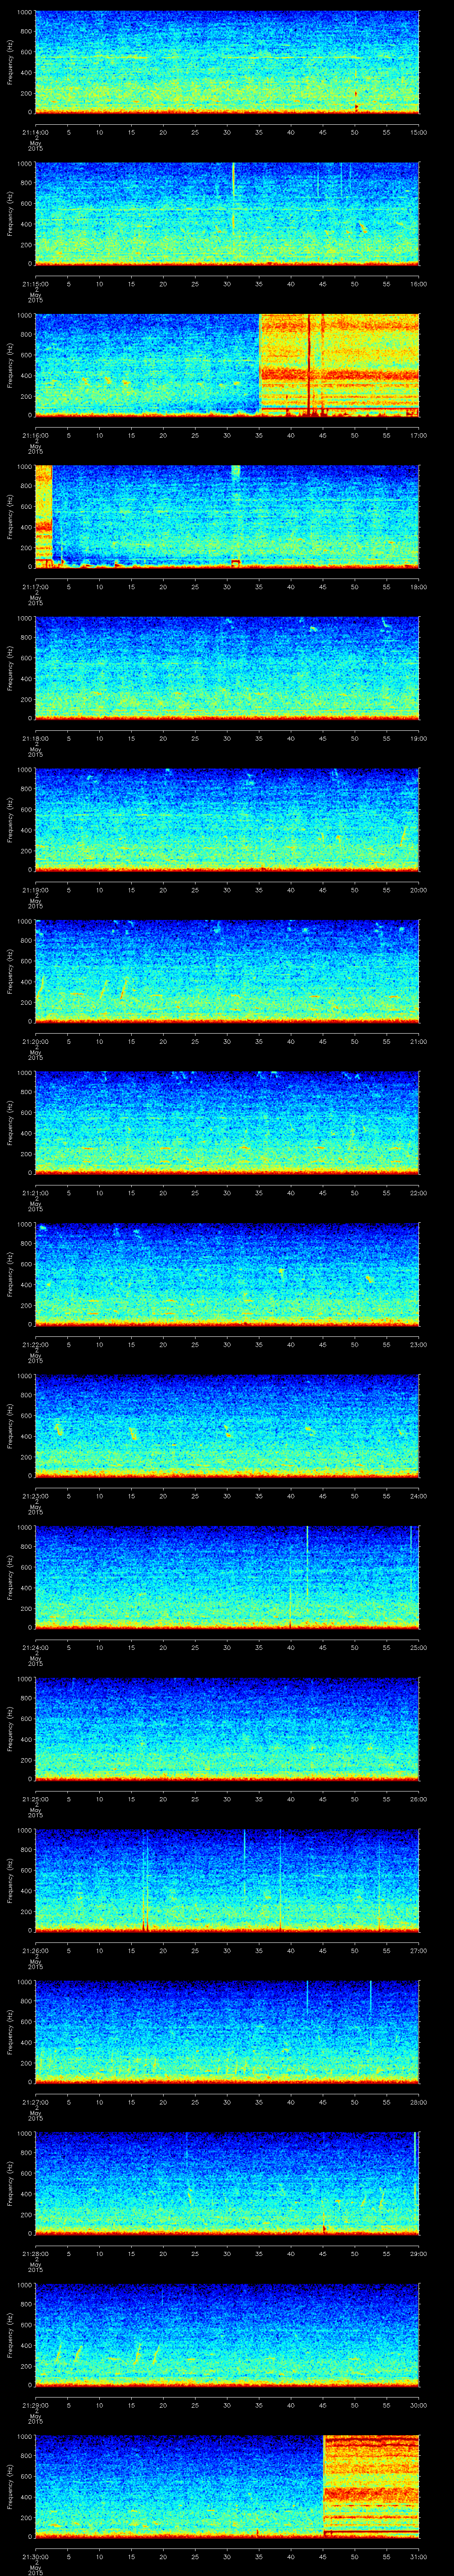Image resolution: width=454 pixels, height=2576 pixels.
Task: Click the 21:16:00 start time label
Action: tap(35, 435)
